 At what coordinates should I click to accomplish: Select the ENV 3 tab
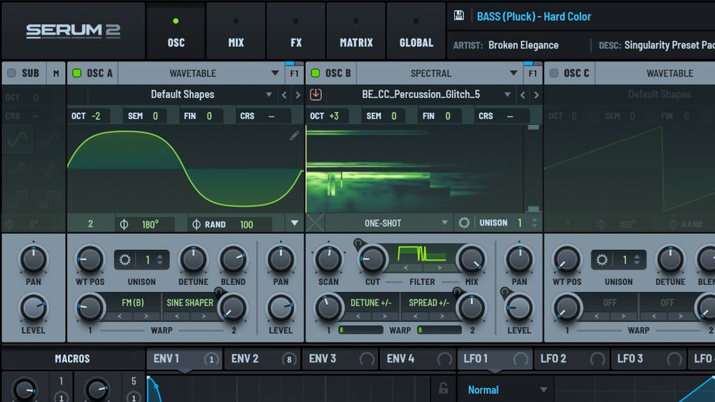click(340, 359)
